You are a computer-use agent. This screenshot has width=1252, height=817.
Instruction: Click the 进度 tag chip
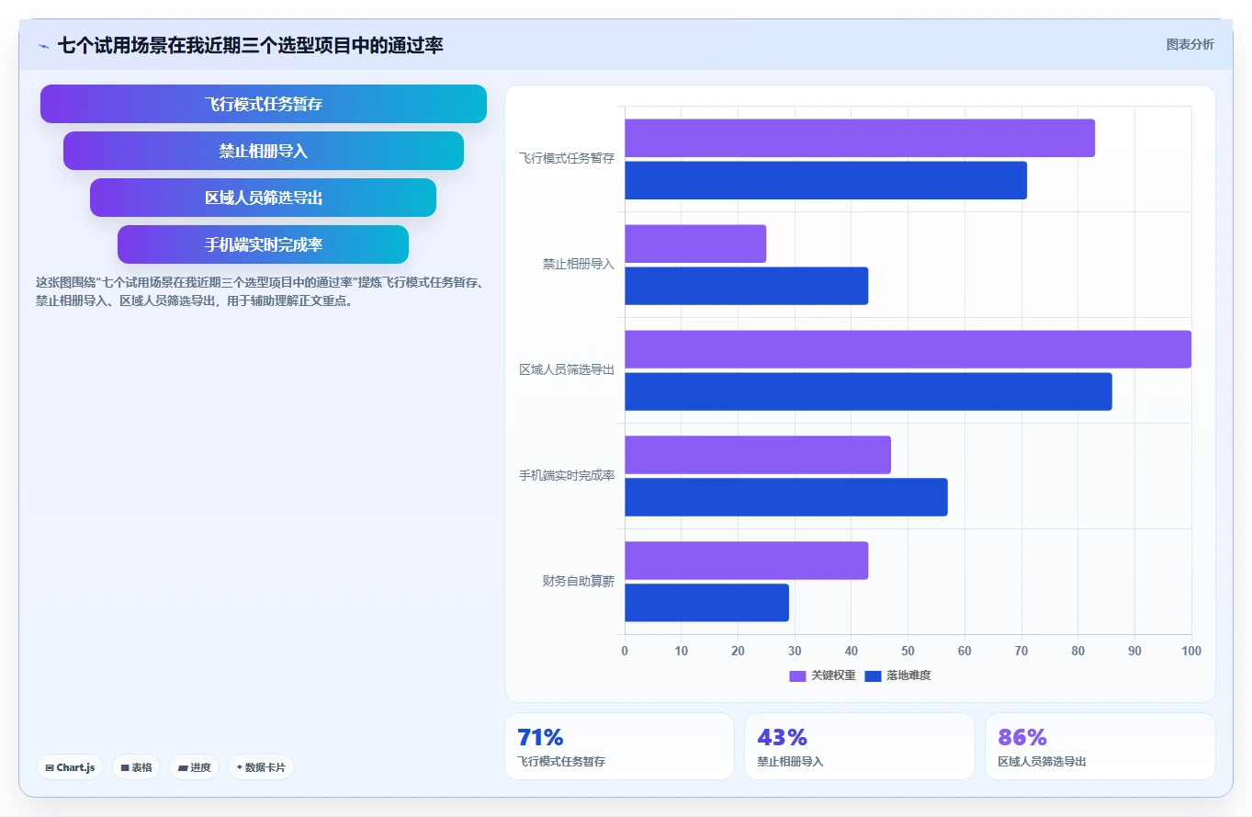click(x=194, y=767)
